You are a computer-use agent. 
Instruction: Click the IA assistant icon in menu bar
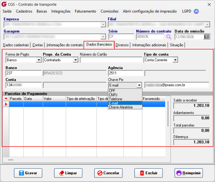[x=196, y=11]
